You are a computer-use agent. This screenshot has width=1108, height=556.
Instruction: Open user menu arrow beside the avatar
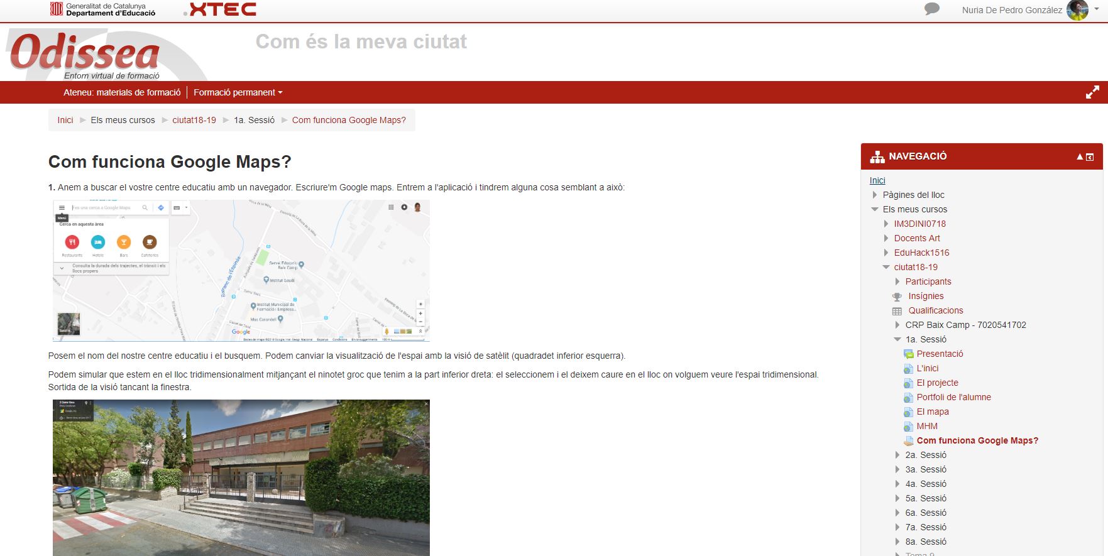(x=1097, y=9)
